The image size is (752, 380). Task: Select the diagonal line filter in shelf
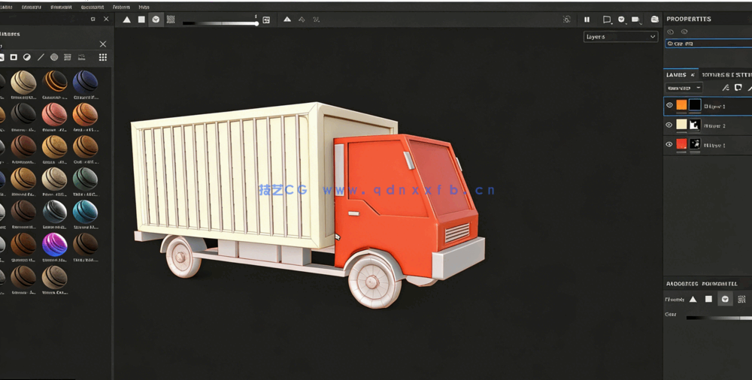click(x=41, y=57)
